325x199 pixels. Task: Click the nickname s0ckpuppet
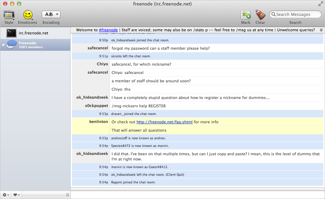coord(97,106)
